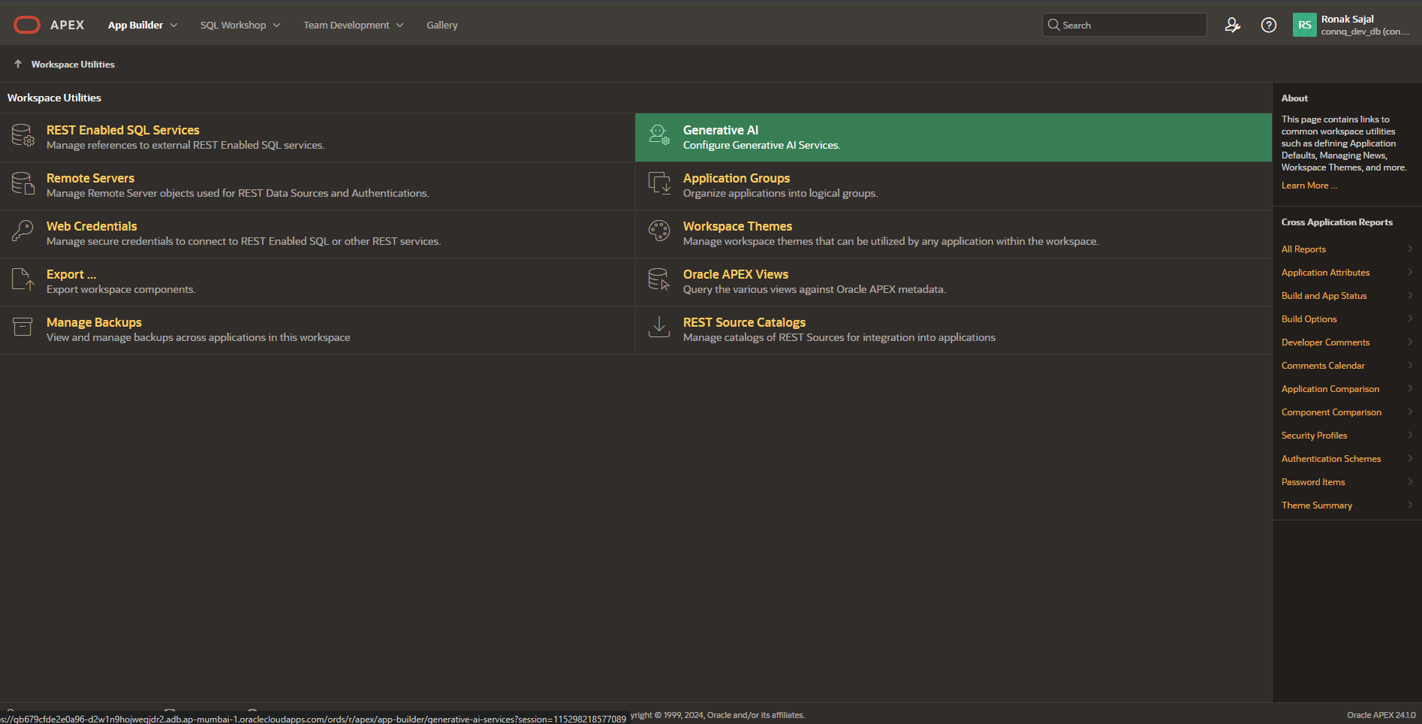The width and height of the screenshot is (1422, 724).
Task: Click the Remote Servers database icon
Action: click(x=23, y=184)
